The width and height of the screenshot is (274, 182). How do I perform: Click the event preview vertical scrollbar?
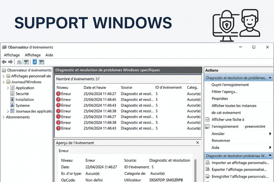tap(195, 170)
